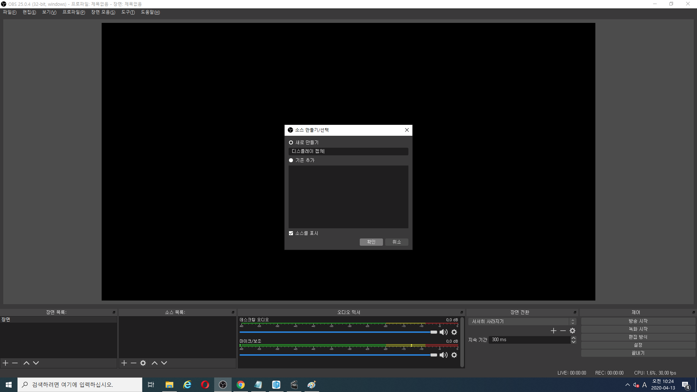
Task: Mute the desktop audio speaker icon
Action: pyautogui.click(x=443, y=332)
